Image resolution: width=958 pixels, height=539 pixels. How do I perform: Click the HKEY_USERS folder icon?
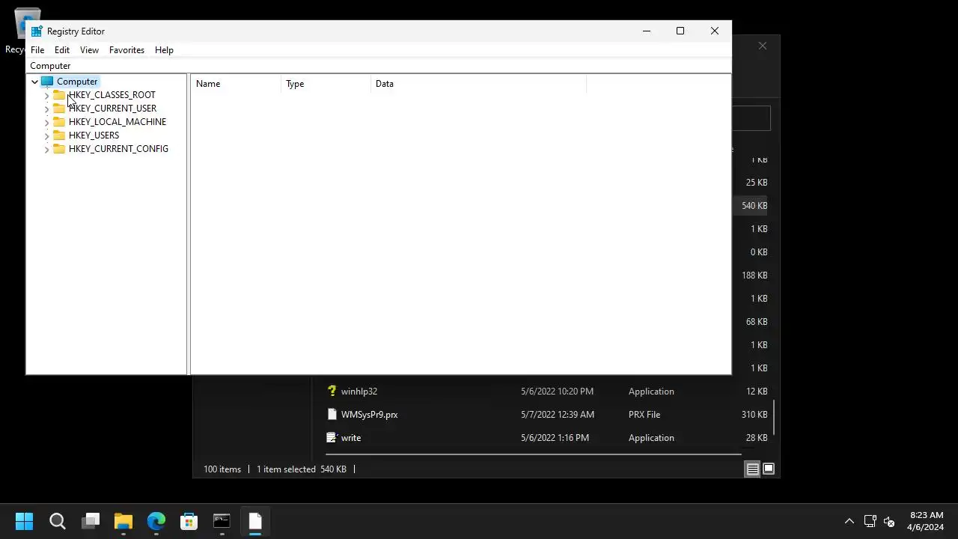point(59,135)
